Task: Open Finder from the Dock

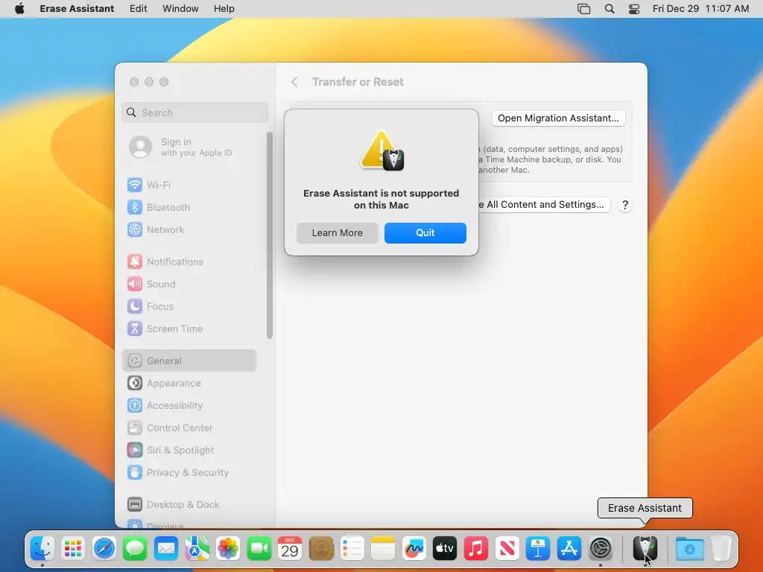Action: point(42,549)
